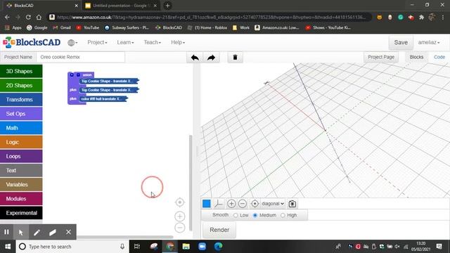Open the Transforms block category

(x=21, y=100)
